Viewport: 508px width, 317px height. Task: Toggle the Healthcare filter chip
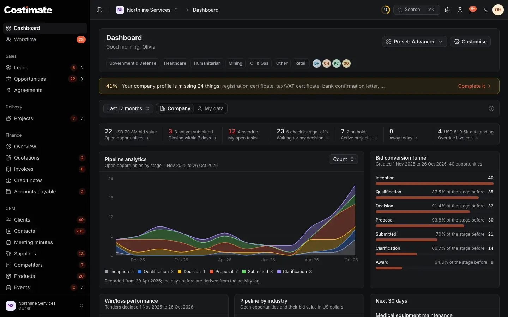175,63
